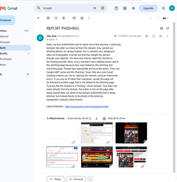The image size is (177, 182).
Task: Archive this email
Action: pyautogui.click(x=48, y=18)
